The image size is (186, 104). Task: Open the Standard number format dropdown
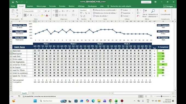pyautogui.click(x=89, y=10)
